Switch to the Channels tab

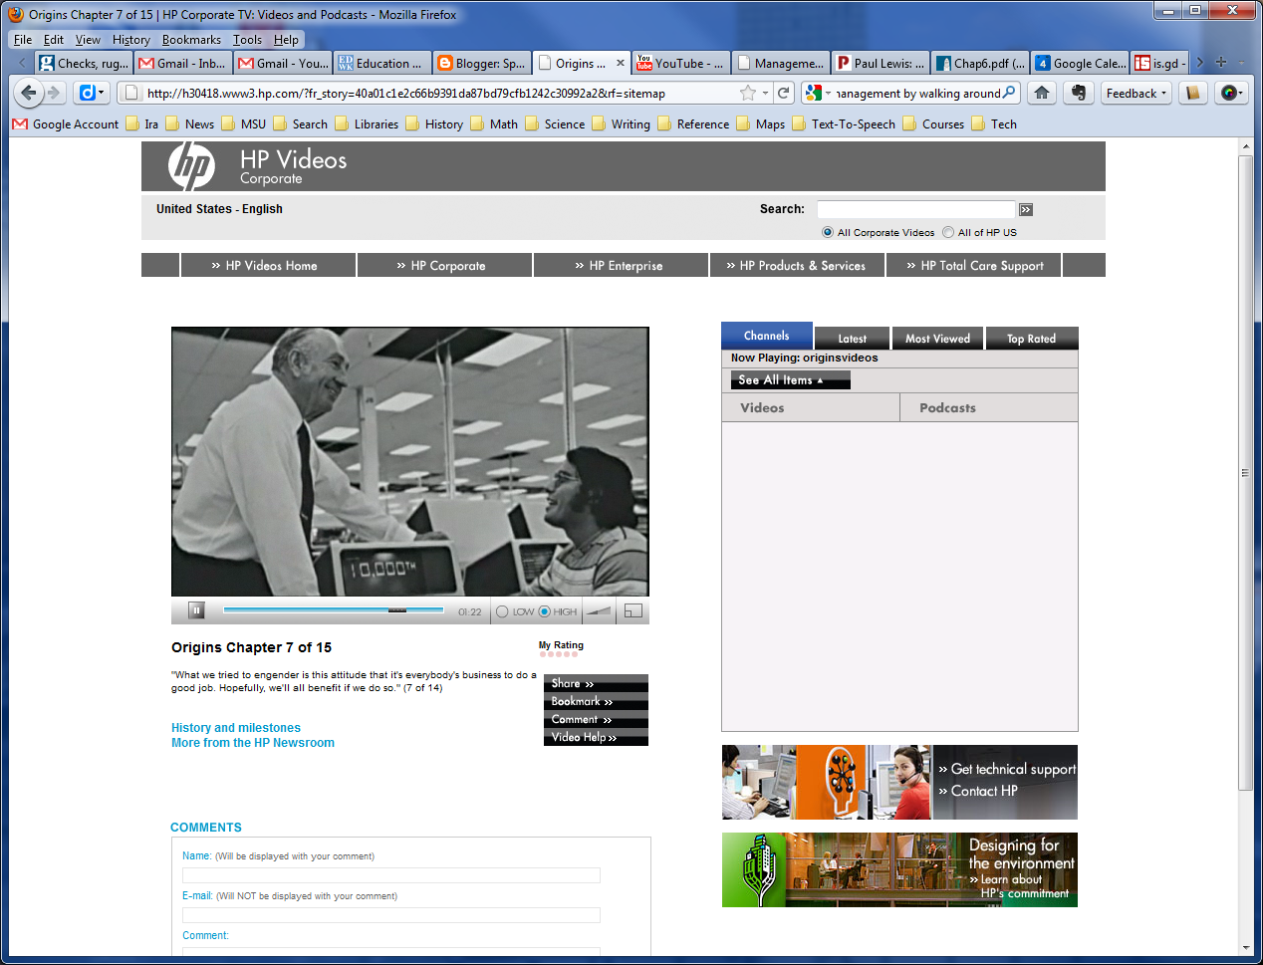pos(767,336)
